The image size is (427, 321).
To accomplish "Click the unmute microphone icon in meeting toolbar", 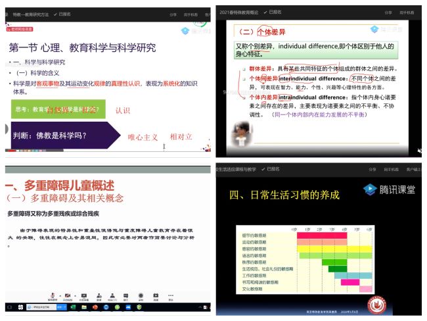I will pos(52,294).
